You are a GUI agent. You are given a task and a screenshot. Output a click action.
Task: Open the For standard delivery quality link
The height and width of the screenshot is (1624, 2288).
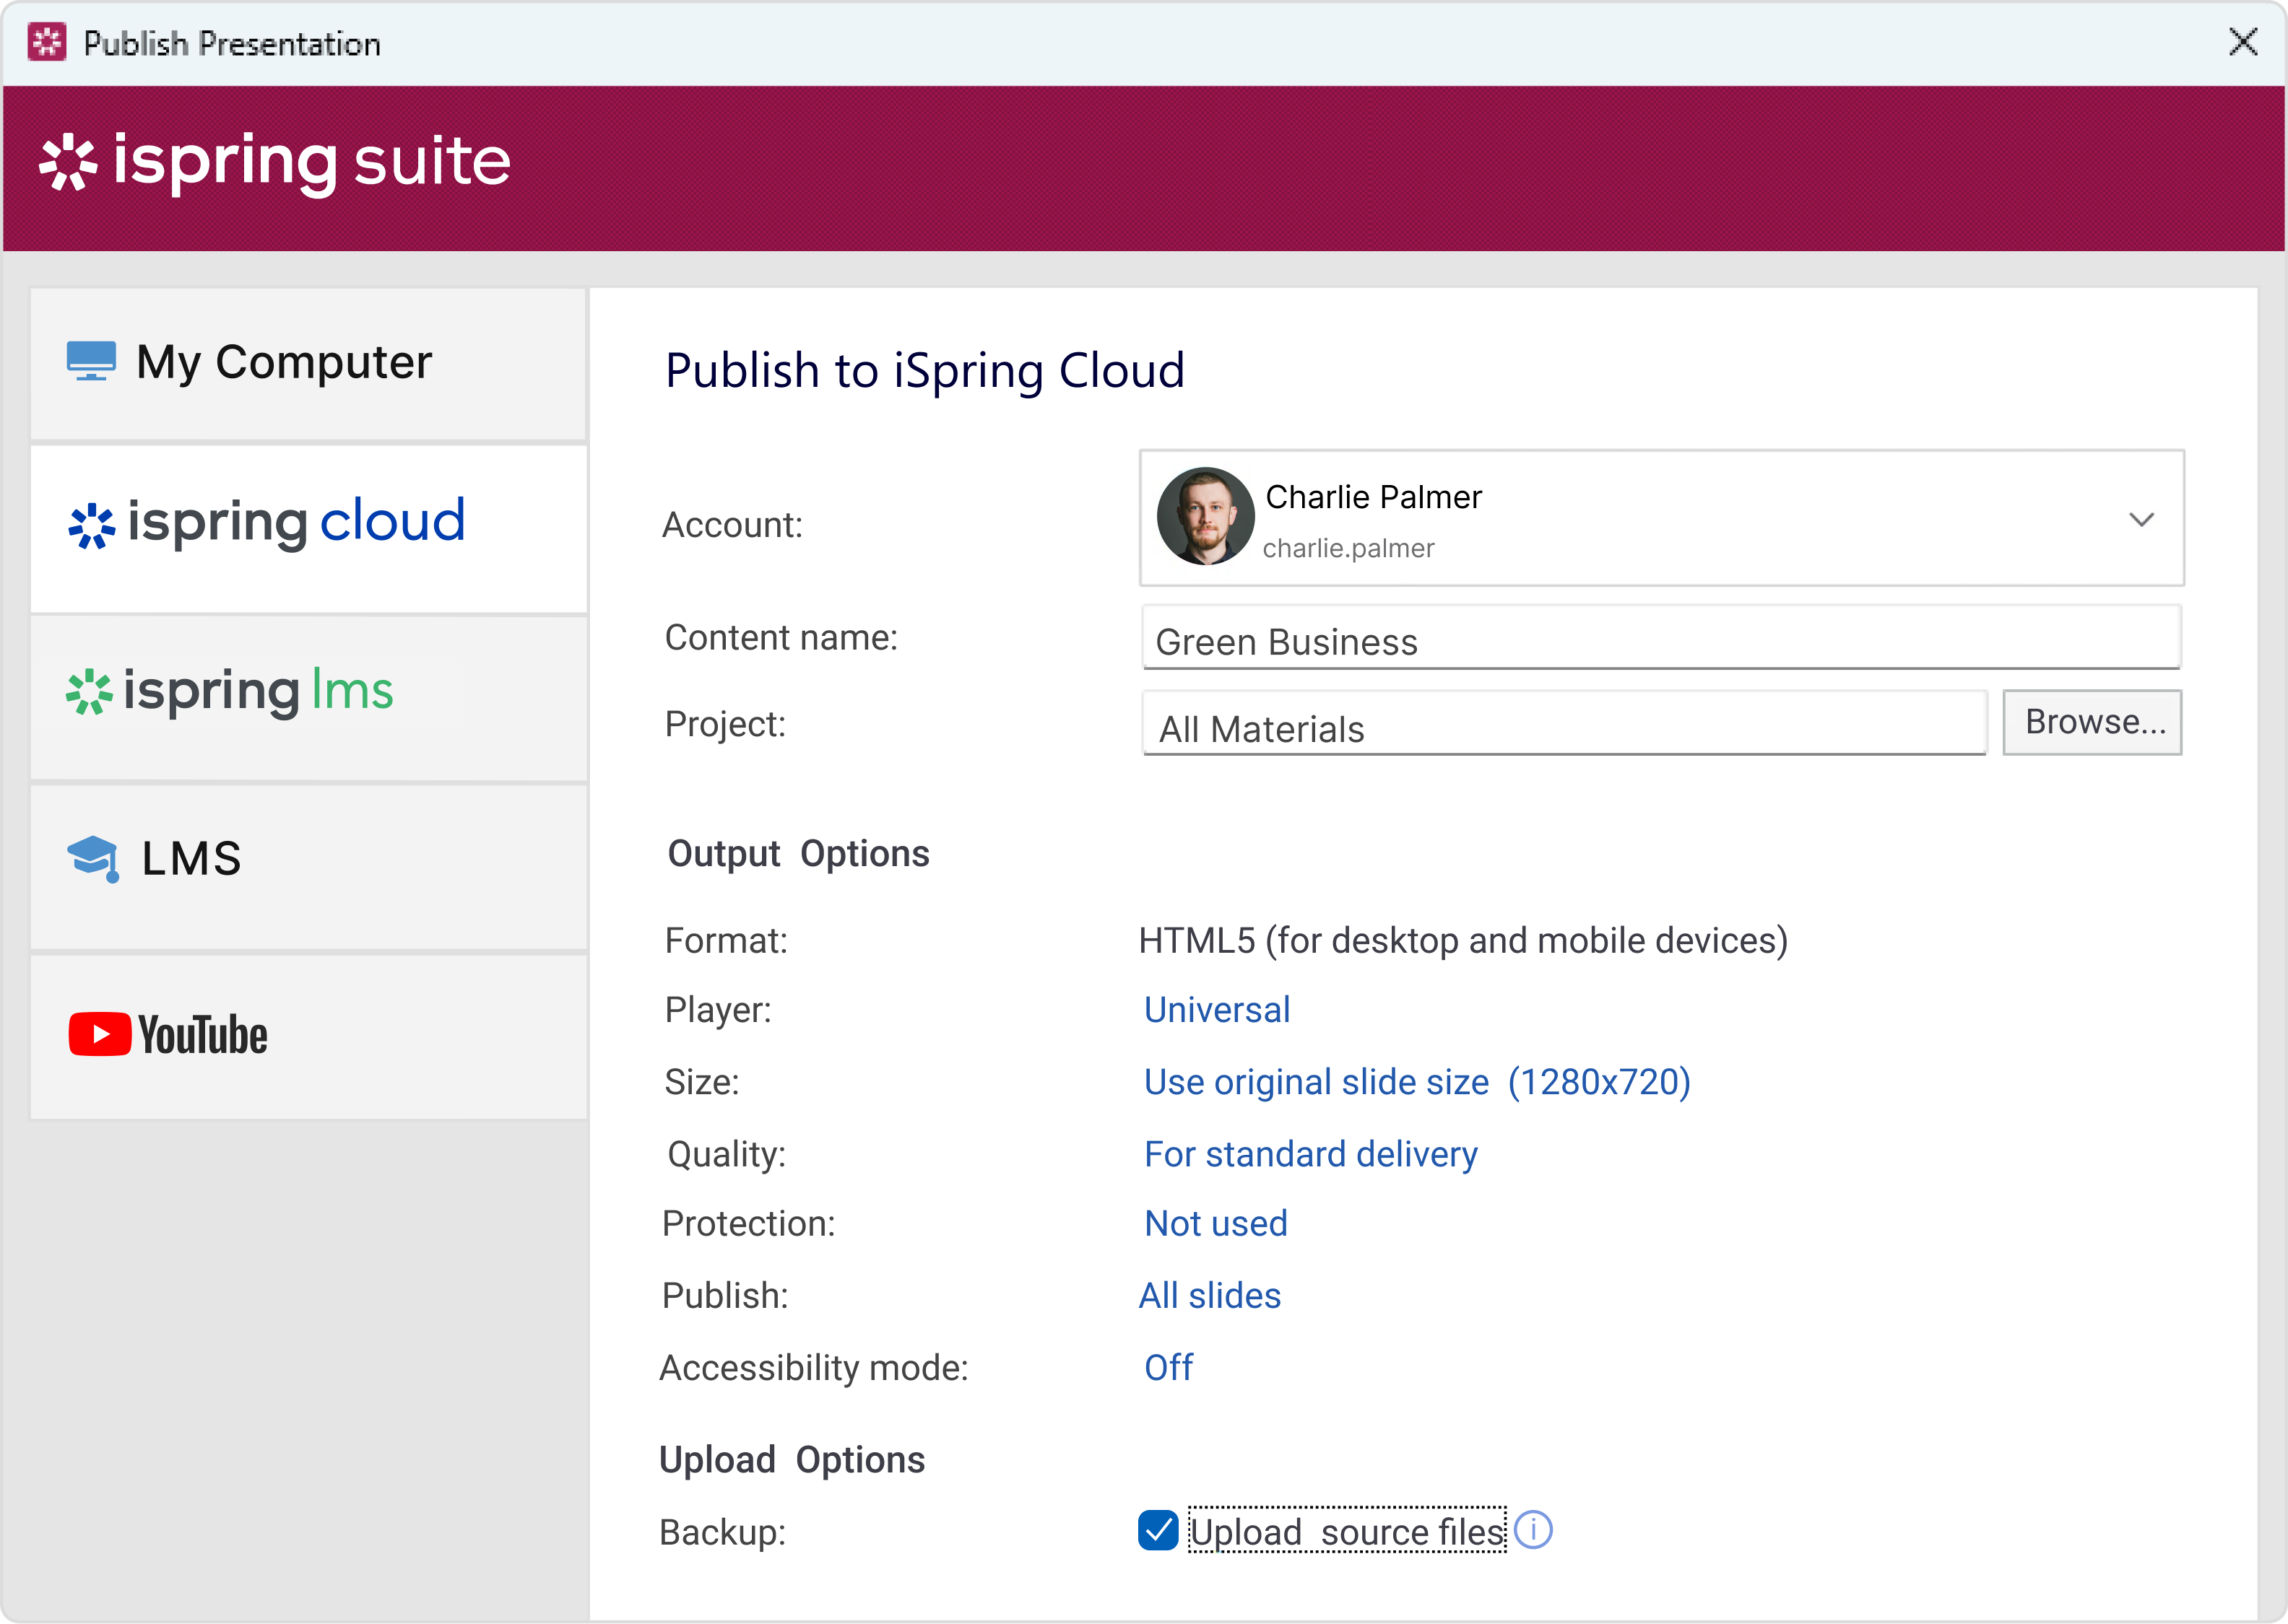coord(1311,1154)
